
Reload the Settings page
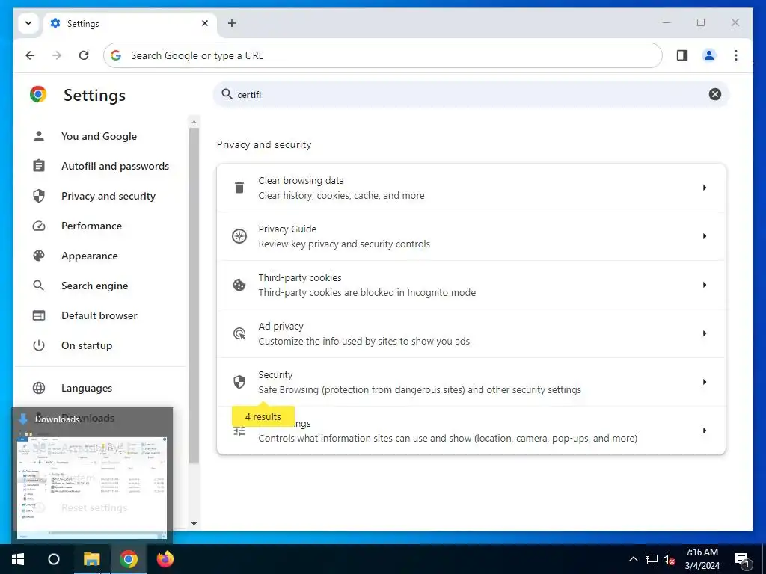(x=84, y=55)
